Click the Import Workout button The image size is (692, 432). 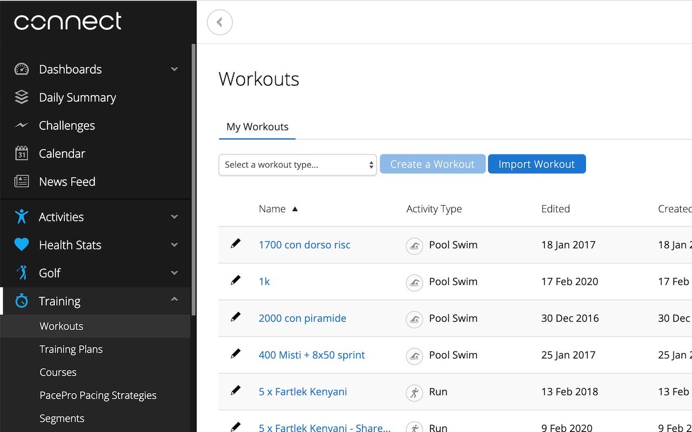click(537, 164)
